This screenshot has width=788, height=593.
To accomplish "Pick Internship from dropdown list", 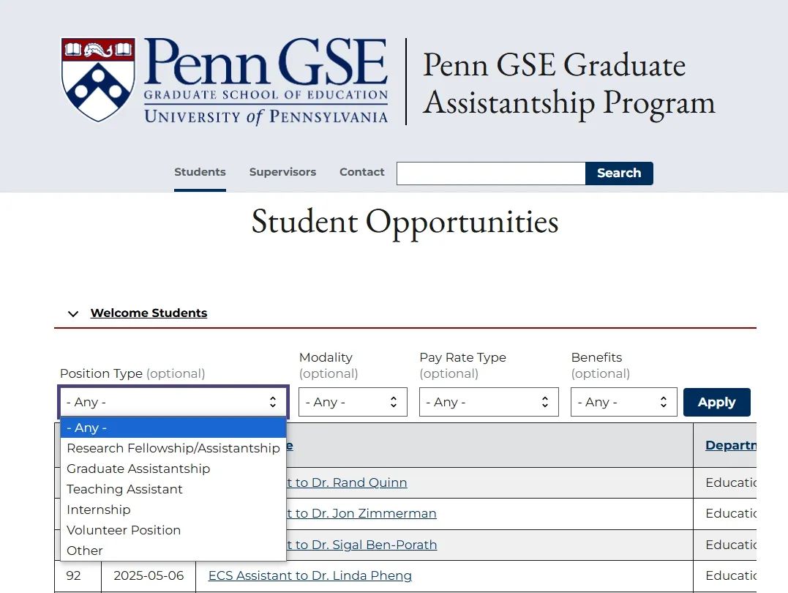I will click(x=99, y=510).
